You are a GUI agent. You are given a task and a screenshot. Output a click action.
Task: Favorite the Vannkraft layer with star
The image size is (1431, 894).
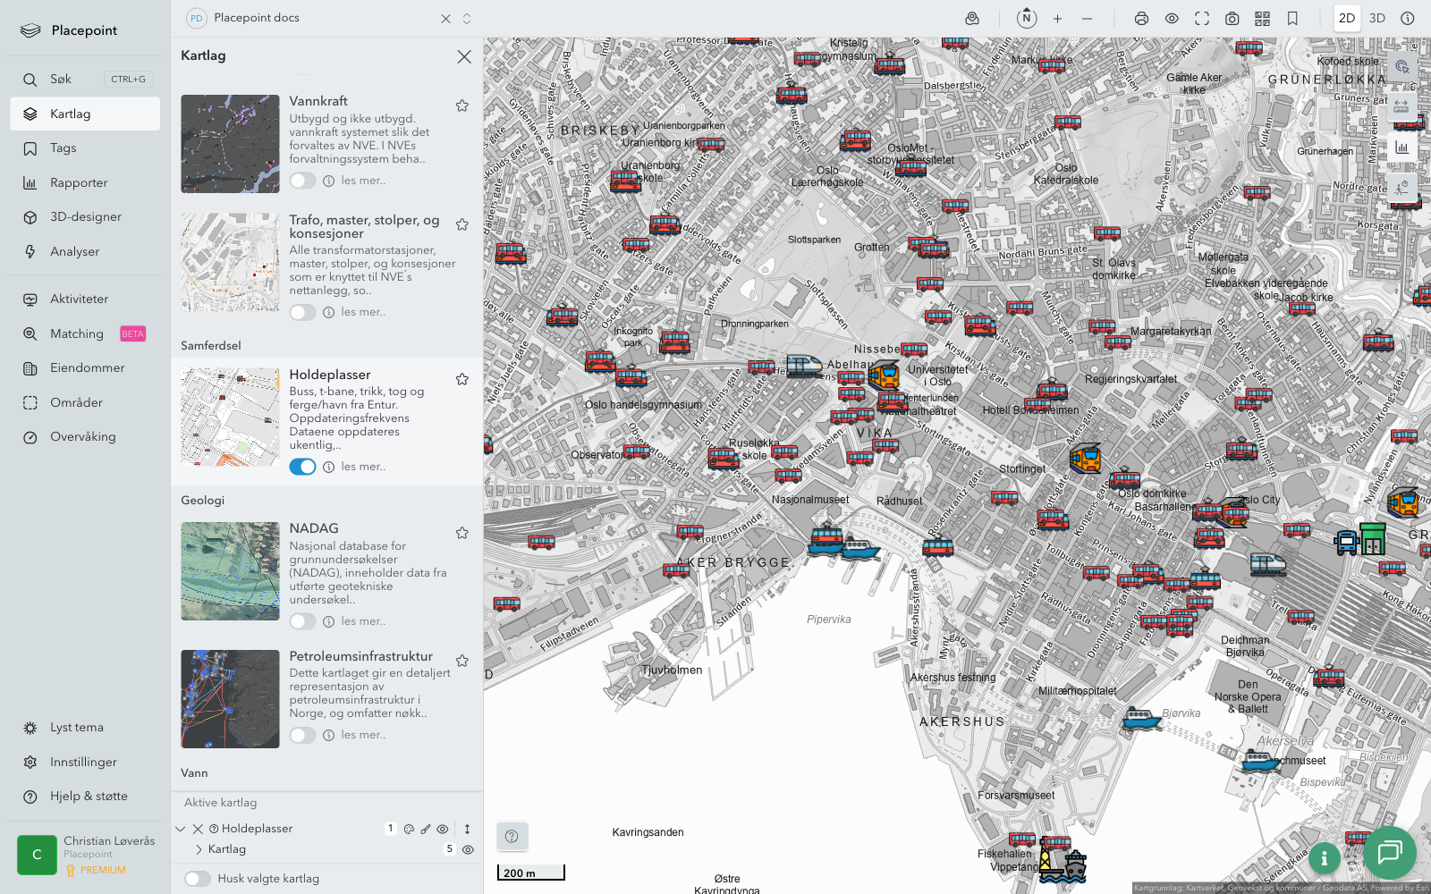(x=462, y=105)
